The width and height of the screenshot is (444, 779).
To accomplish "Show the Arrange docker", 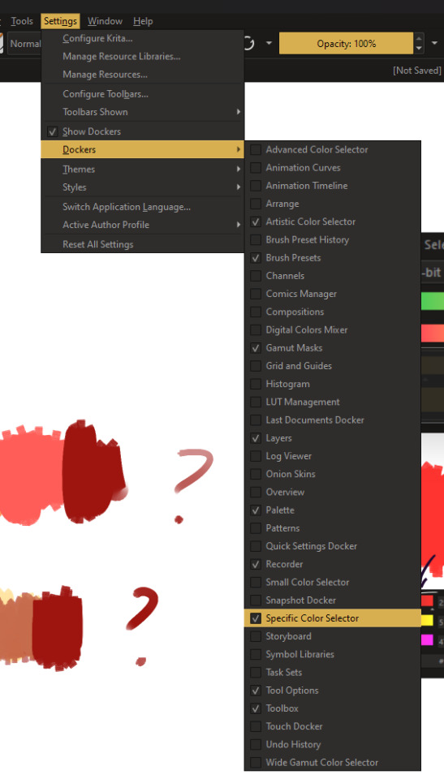I will click(x=332, y=204).
